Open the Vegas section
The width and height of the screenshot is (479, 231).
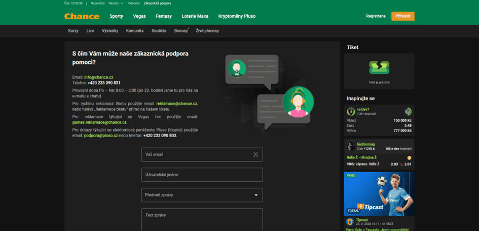[139, 16]
